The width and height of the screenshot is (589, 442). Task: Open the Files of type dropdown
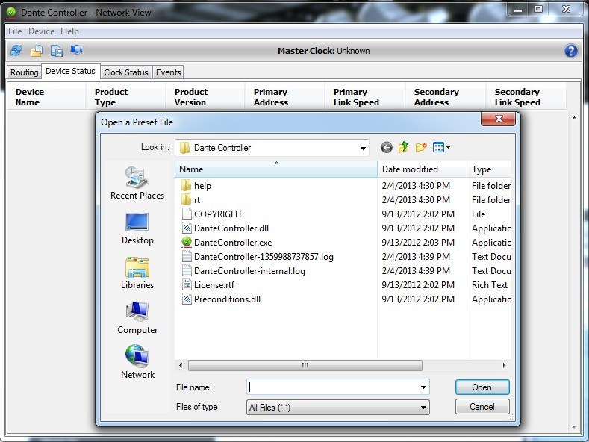click(x=423, y=408)
